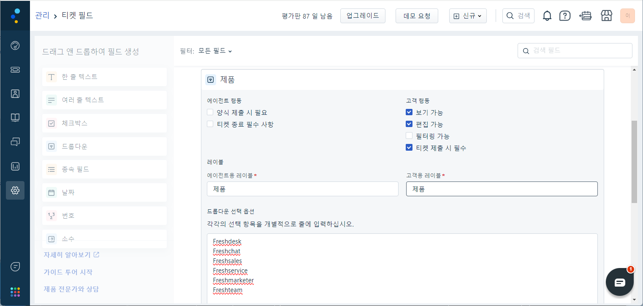Click the Freshsales option line
Image resolution: width=643 pixels, height=306 pixels.
[x=228, y=261]
